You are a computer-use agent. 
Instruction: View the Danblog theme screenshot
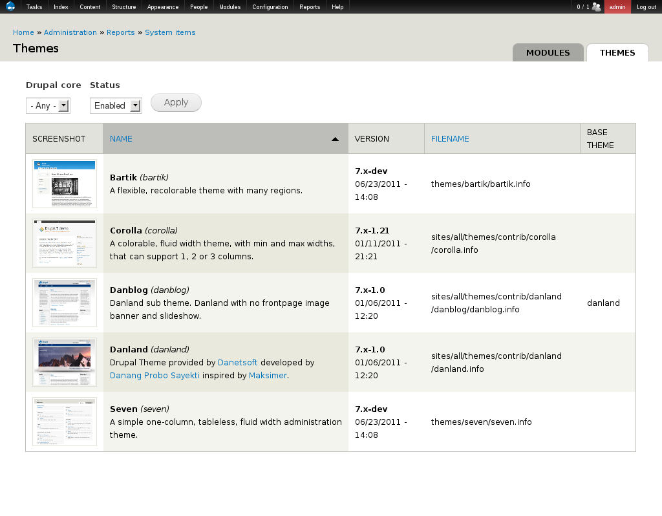[x=64, y=302]
